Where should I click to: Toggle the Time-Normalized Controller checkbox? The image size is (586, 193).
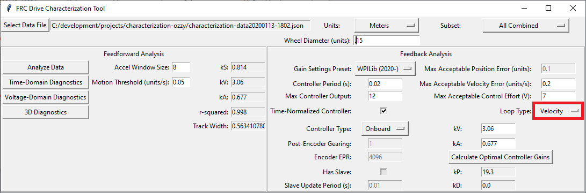point(384,111)
